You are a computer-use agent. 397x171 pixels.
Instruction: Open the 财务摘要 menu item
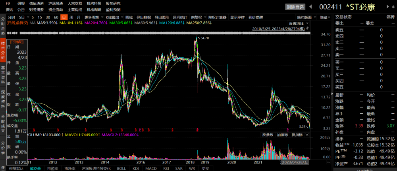[37, 9]
